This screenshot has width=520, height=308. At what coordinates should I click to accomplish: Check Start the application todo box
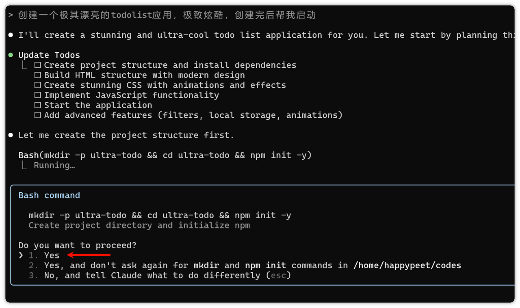click(37, 105)
